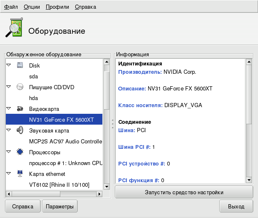This screenshot has height=218, width=258.
Task: Click the CD/DVD disc icon
Action: [x=20, y=87]
